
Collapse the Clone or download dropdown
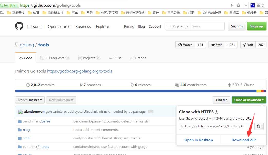point(249,100)
